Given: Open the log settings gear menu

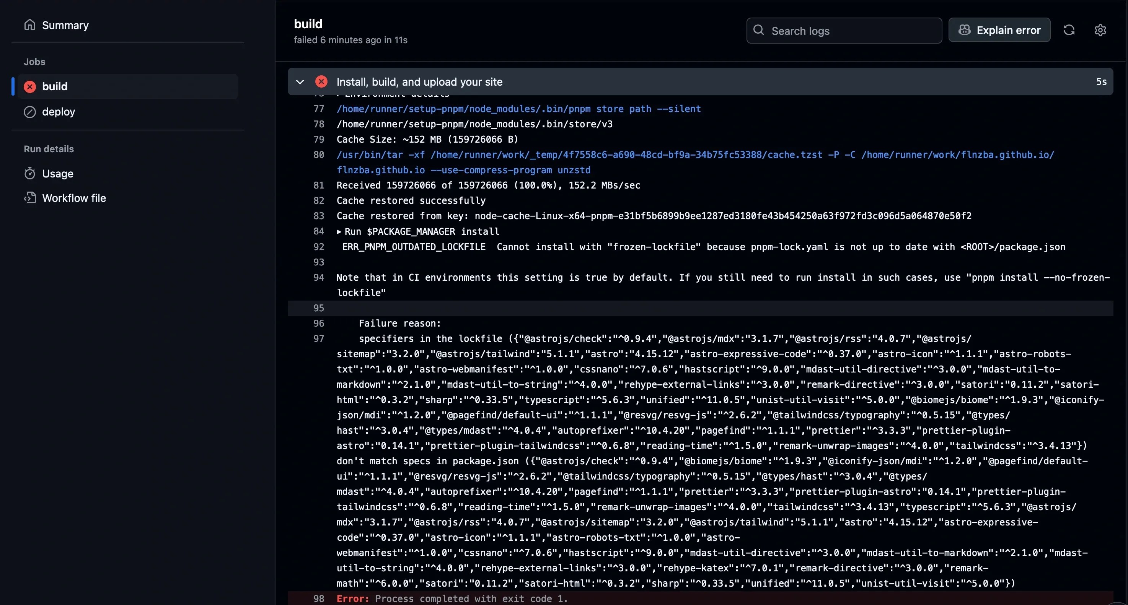Looking at the screenshot, I should [x=1100, y=30].
